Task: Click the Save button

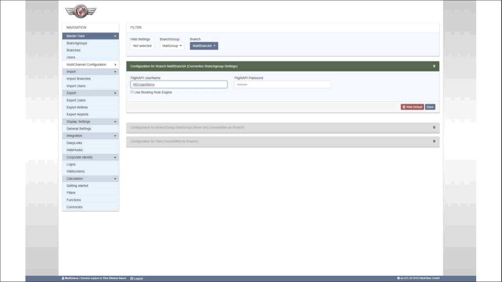Action: coord(430,107)
